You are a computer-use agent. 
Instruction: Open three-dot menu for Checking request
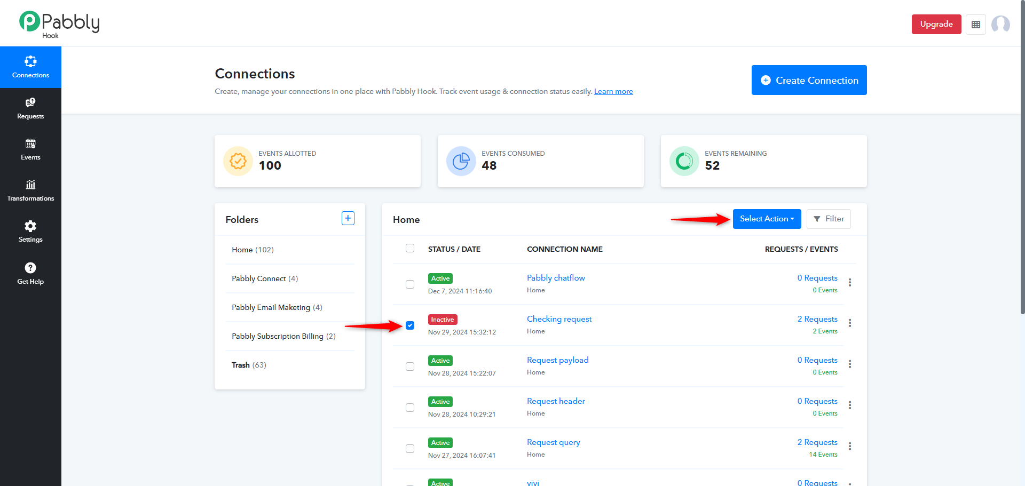[x=850, y=323]
